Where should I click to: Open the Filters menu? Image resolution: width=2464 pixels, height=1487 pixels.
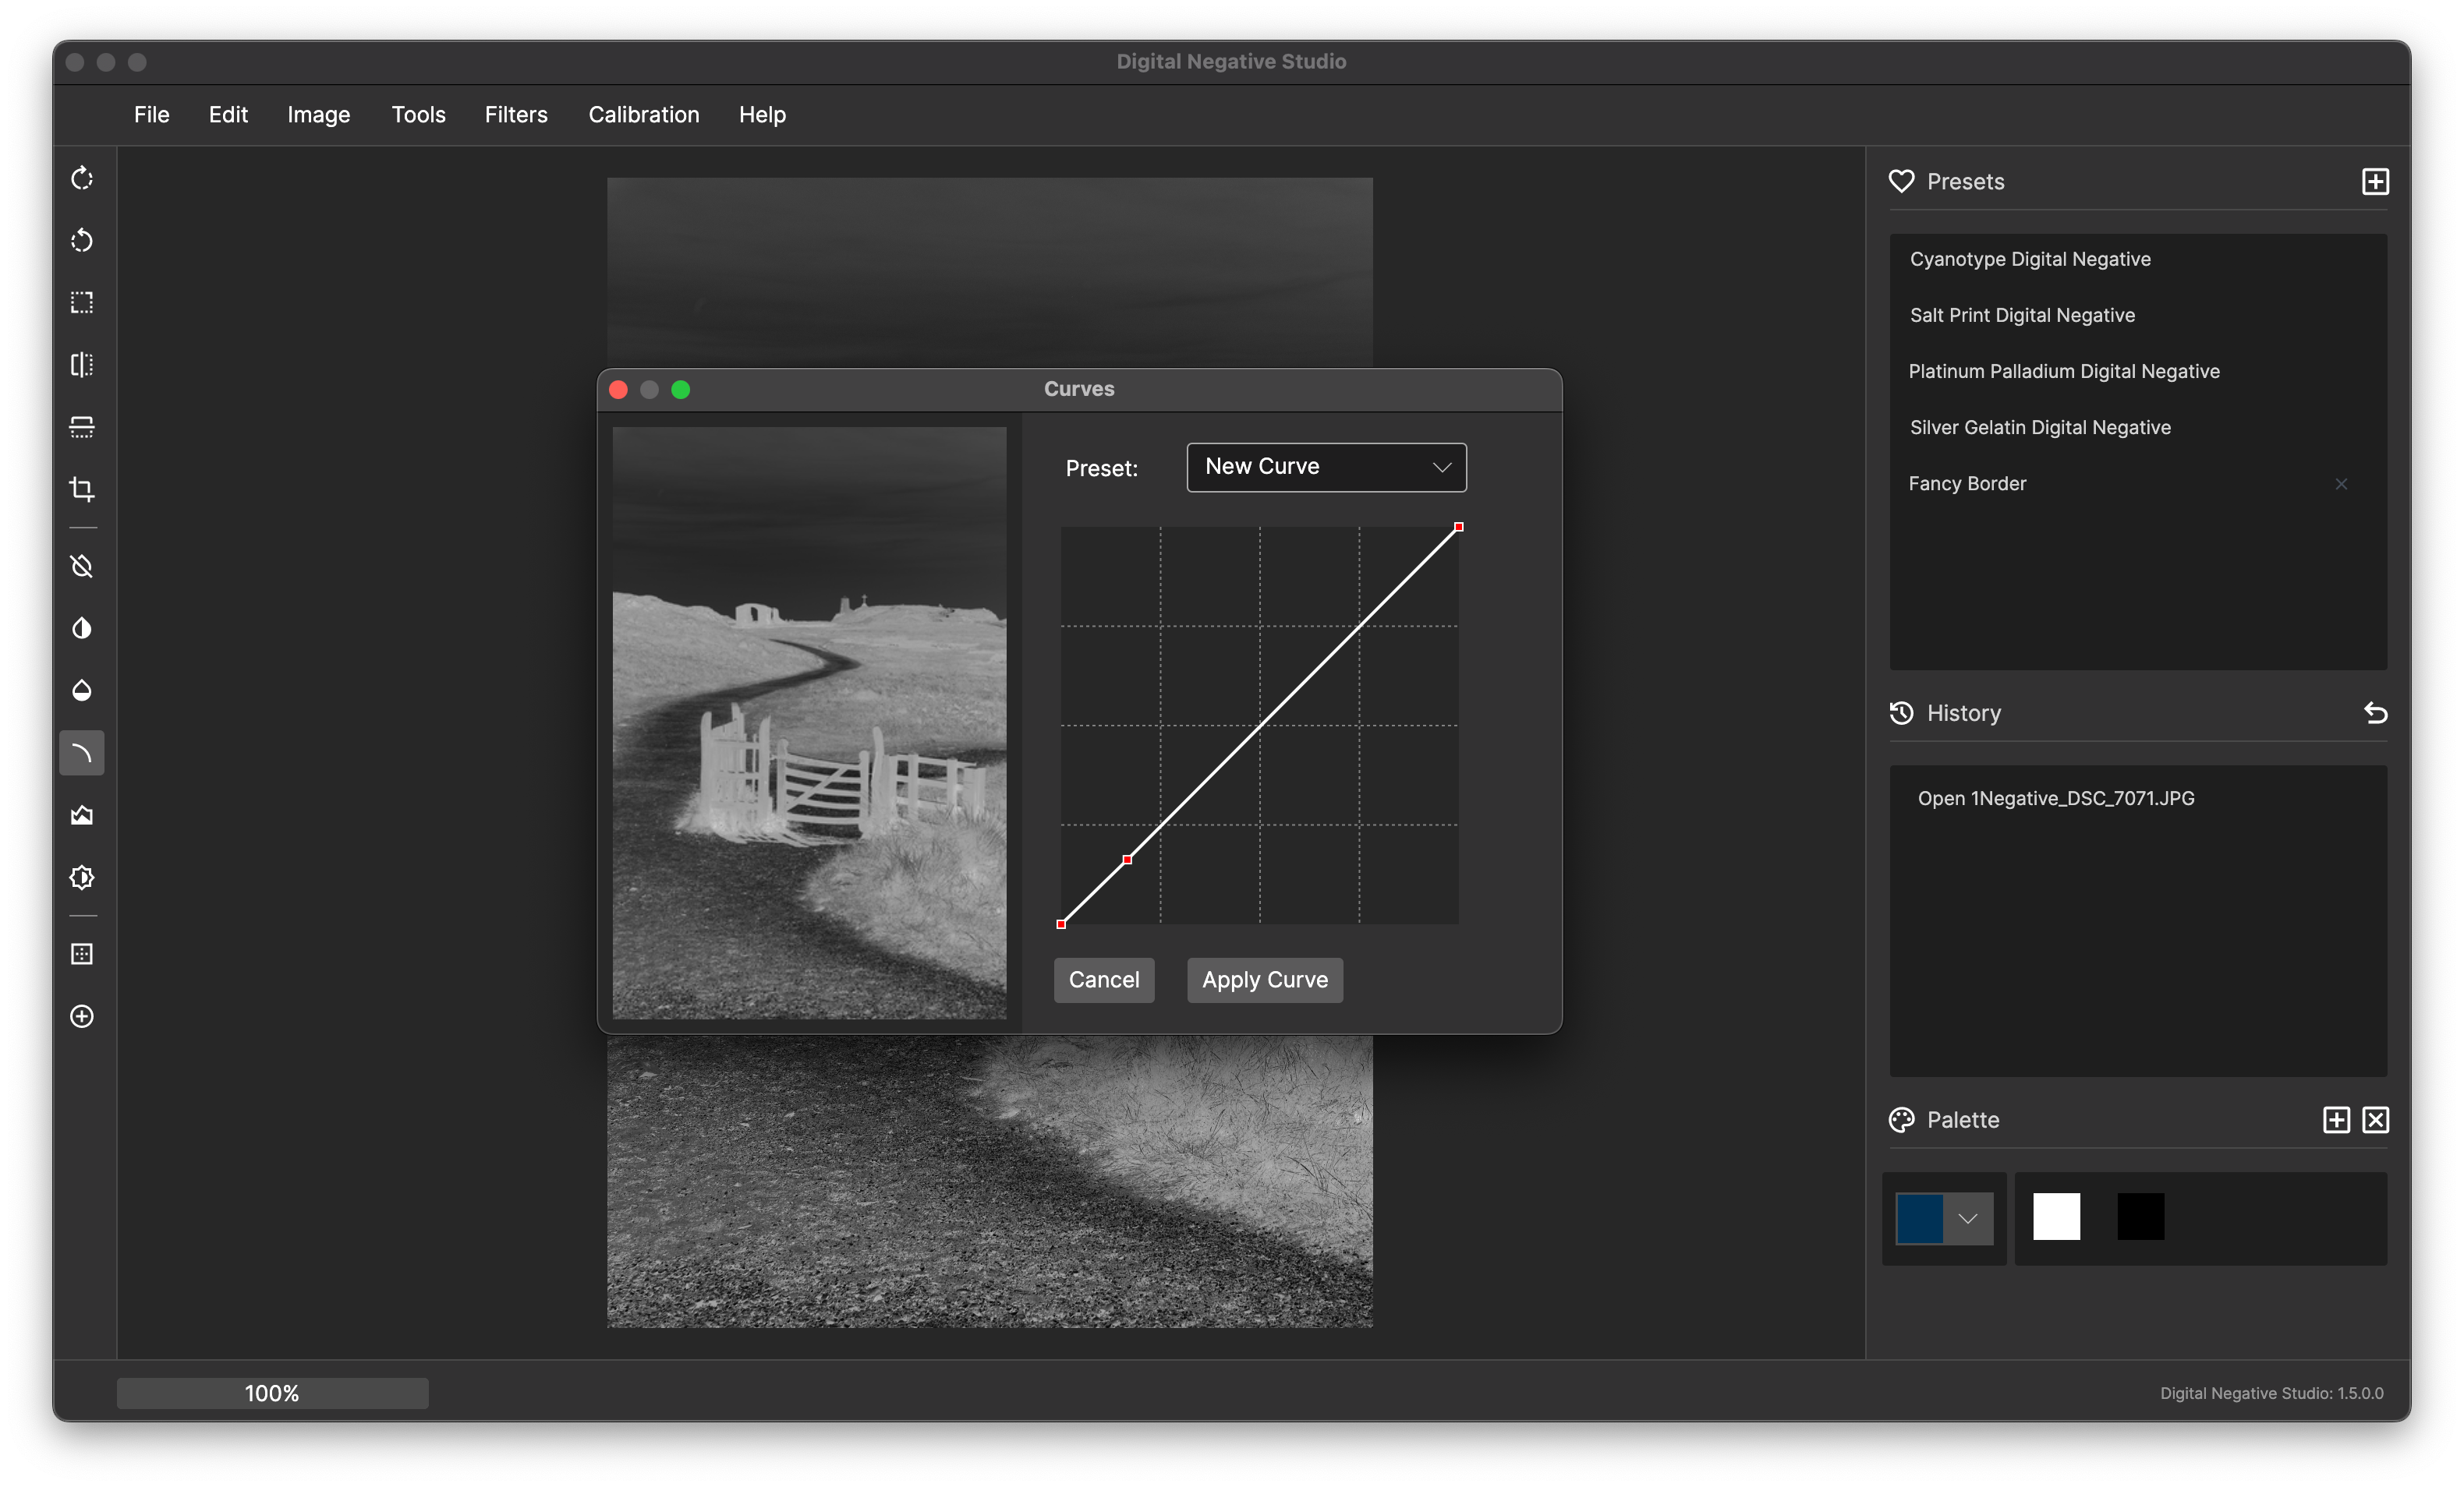(x=516, y=115)
